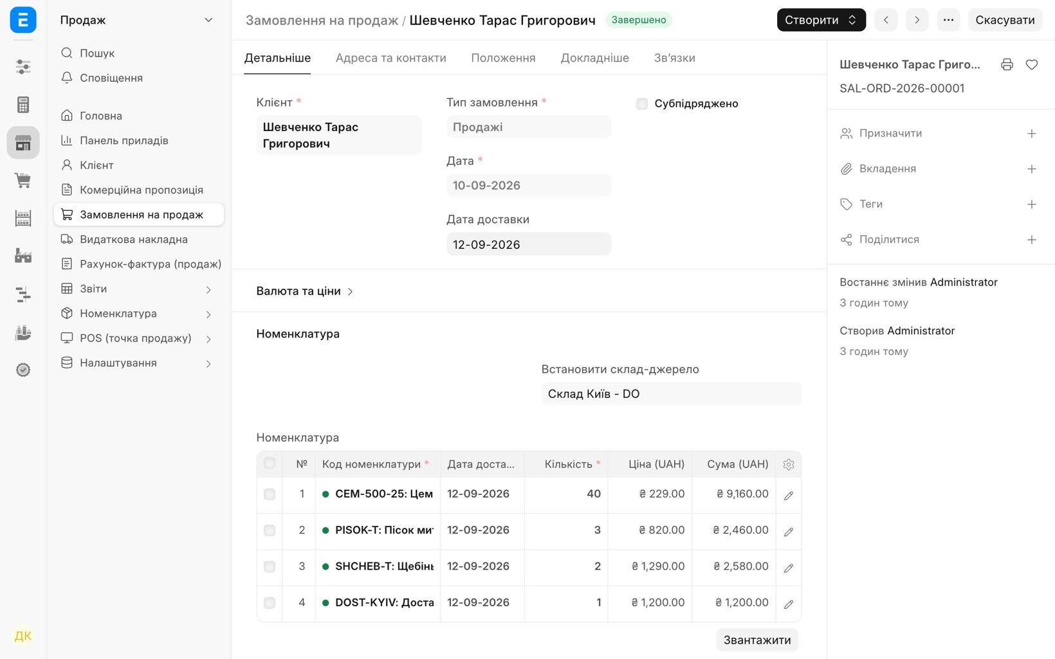Screen dimensions: 1055x659
Task: Switch to Положення tab
Action: click(503, 58)
